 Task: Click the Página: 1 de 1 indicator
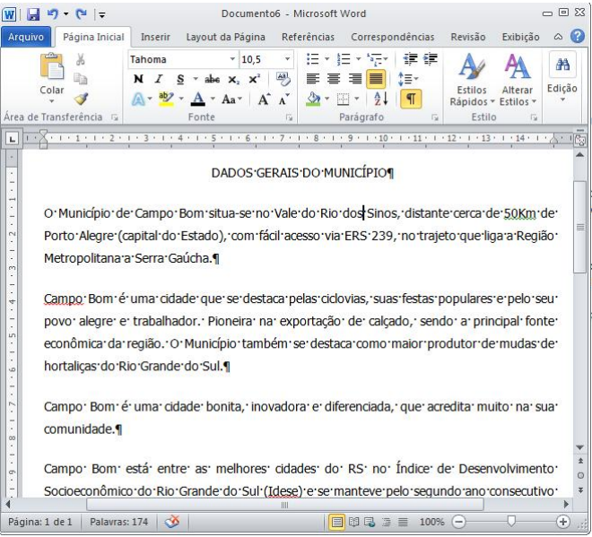[x=40, y=522]
